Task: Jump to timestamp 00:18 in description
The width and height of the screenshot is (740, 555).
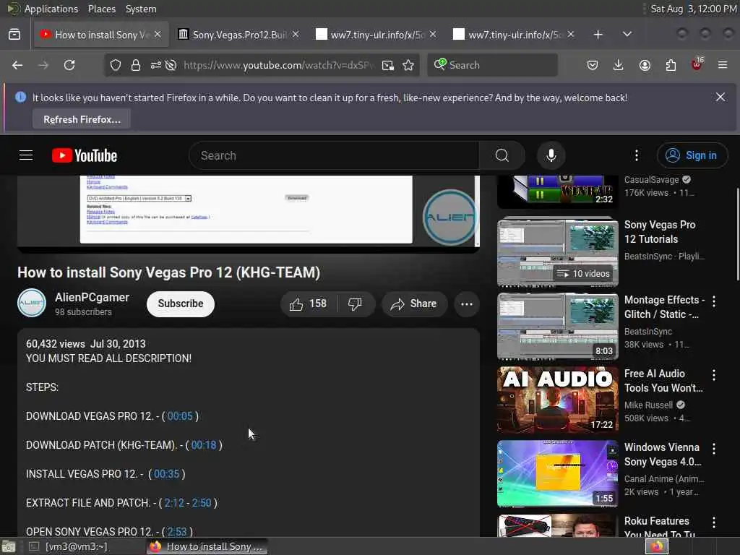Action: [203, 445]
